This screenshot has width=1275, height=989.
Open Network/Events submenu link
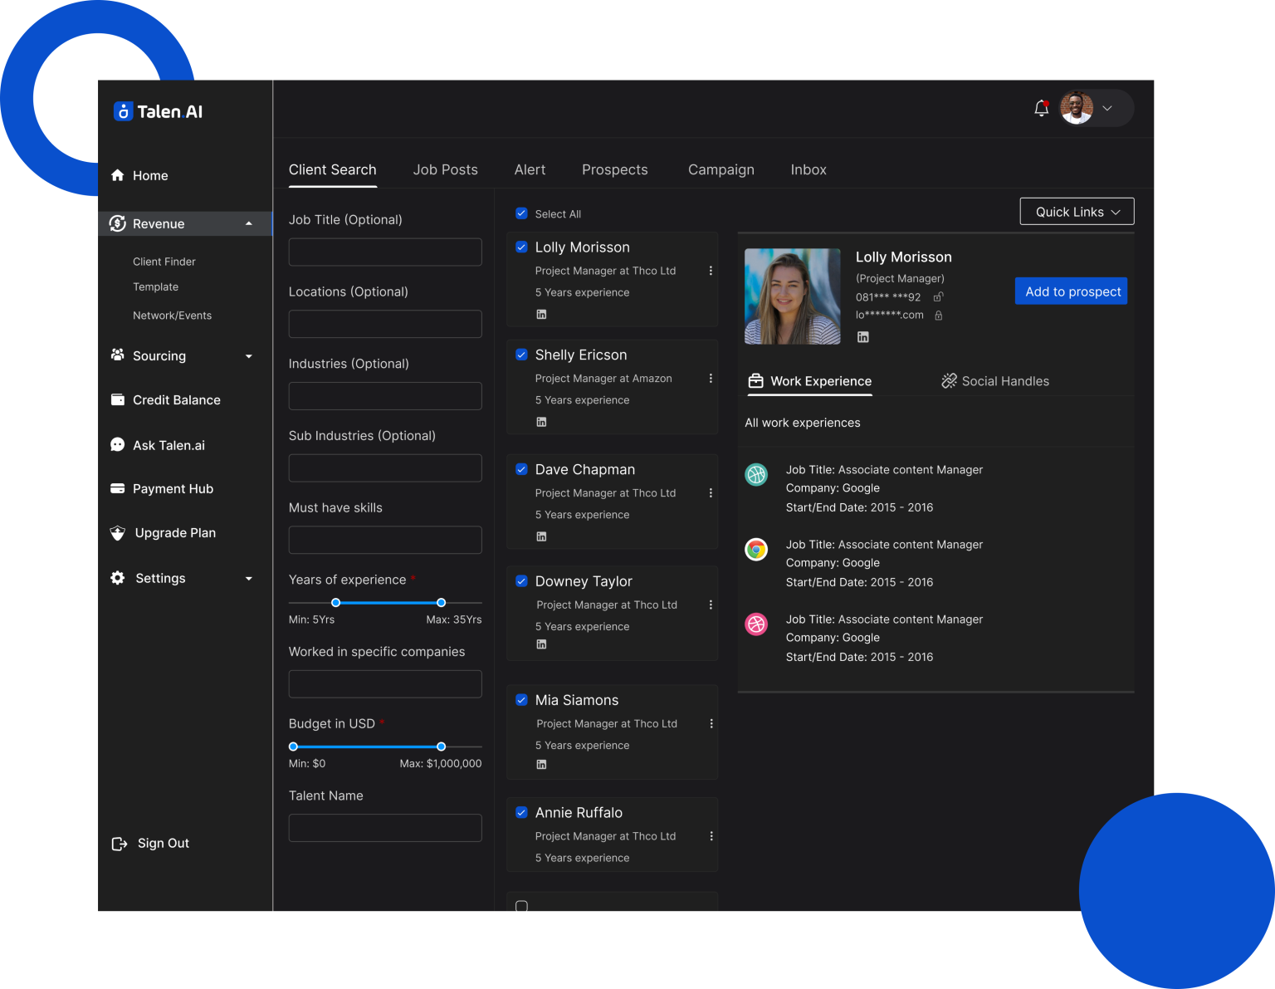tap(173, 316)
